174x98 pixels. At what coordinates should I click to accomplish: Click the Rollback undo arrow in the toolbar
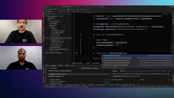[x=104, y=7]
